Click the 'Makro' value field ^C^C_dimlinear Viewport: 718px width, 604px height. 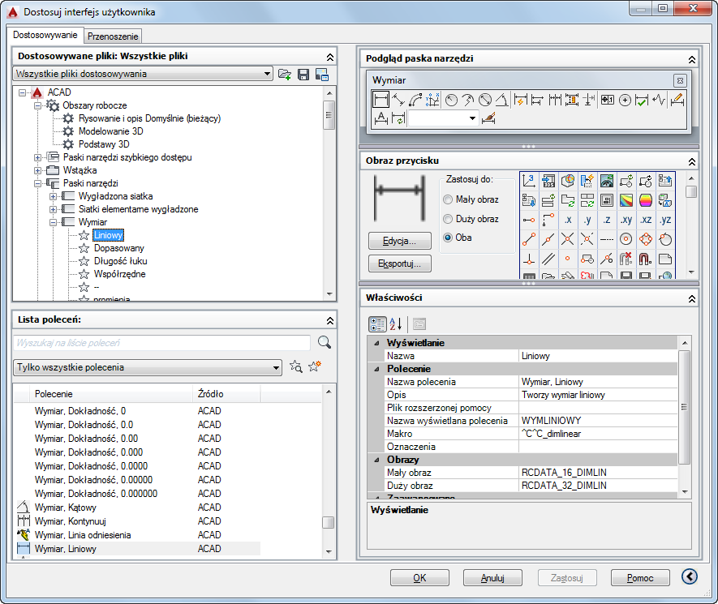point(598,434)
